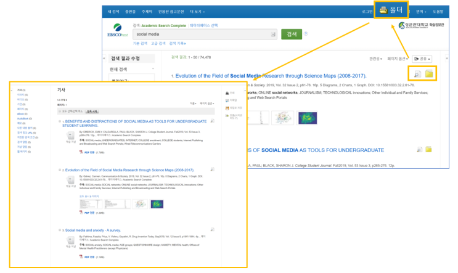
Task: Expand the 현재 검색 section chevron
Action: pos(153,69)
